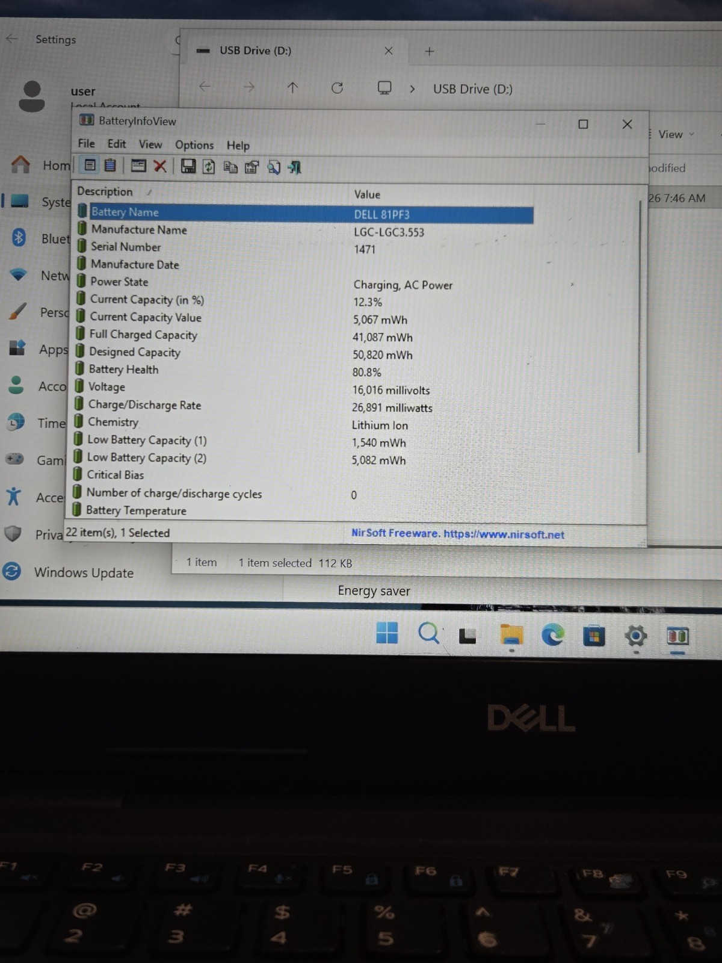Select the Battery Health row
Screen dimensions: 722x963
click(x=304, y=370)
